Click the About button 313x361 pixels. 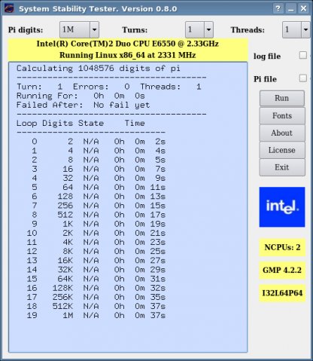tap(282, 133)
